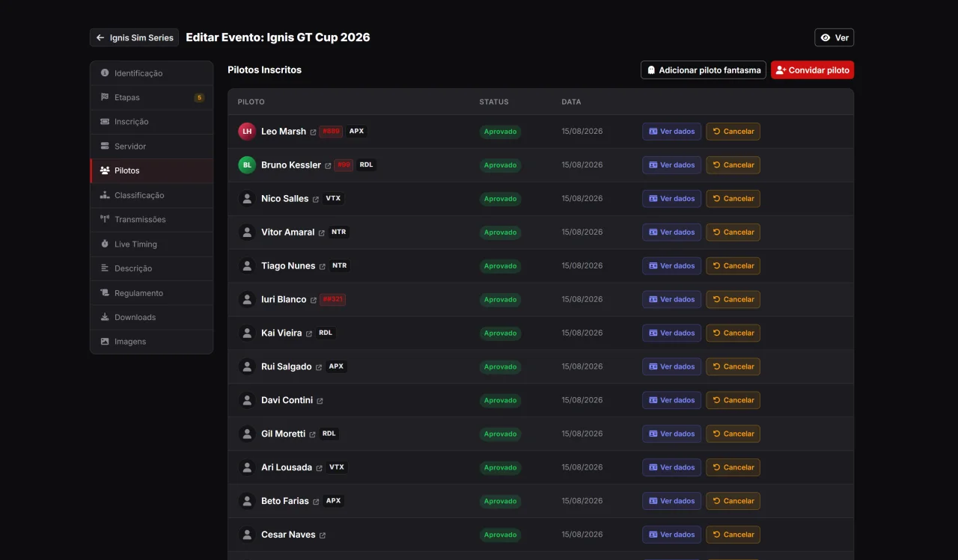Image resolution: width=958 pixels, height=560 pixels.
Task: Click the LH avatar of Leo Marsh
Action: pyautogui.click(x=247, y=132)
